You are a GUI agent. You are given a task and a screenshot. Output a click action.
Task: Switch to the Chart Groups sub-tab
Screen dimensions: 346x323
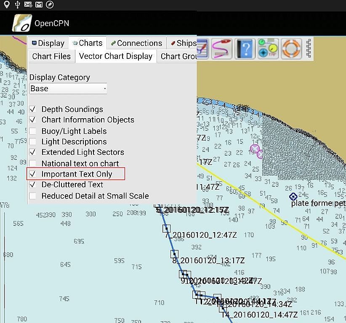pyautogui.click(x=177, y=56)
